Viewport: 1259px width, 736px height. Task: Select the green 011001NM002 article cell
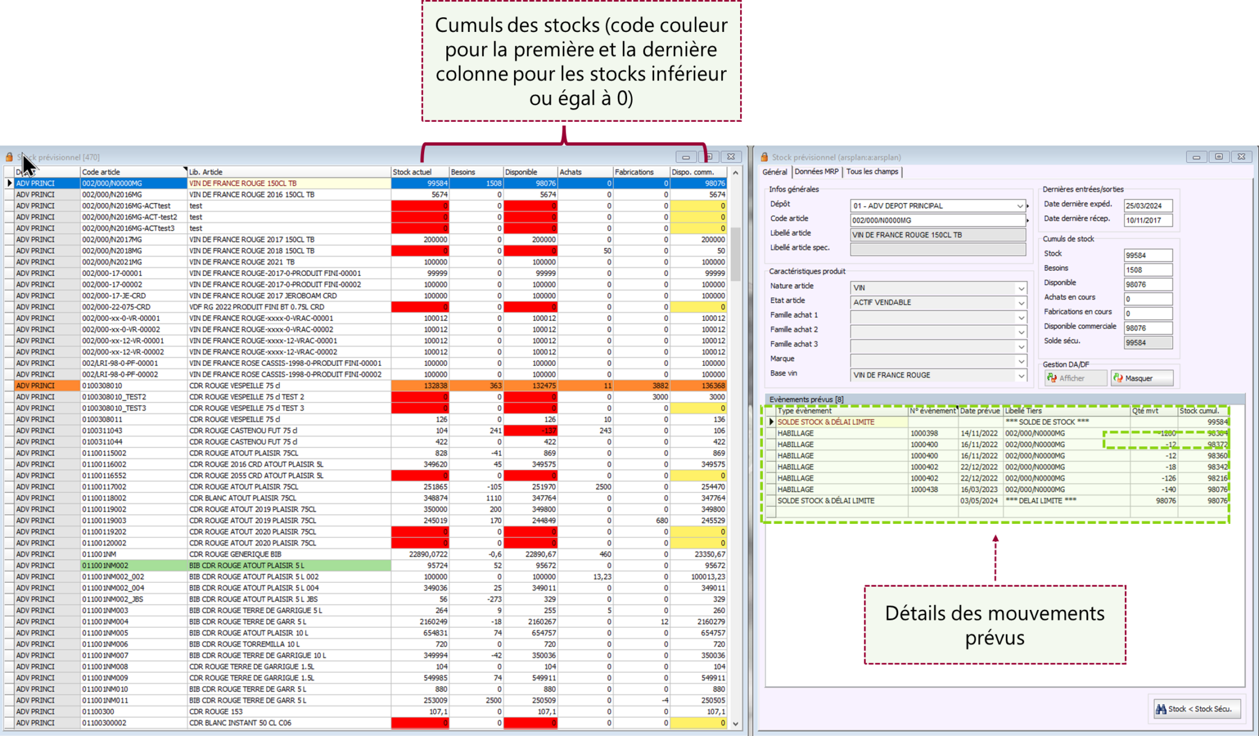coord(133,565)
